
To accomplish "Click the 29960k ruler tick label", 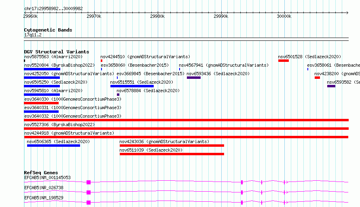I will 30,16.
